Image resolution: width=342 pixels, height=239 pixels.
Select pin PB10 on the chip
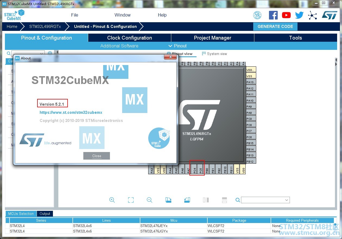click(225, 169)
